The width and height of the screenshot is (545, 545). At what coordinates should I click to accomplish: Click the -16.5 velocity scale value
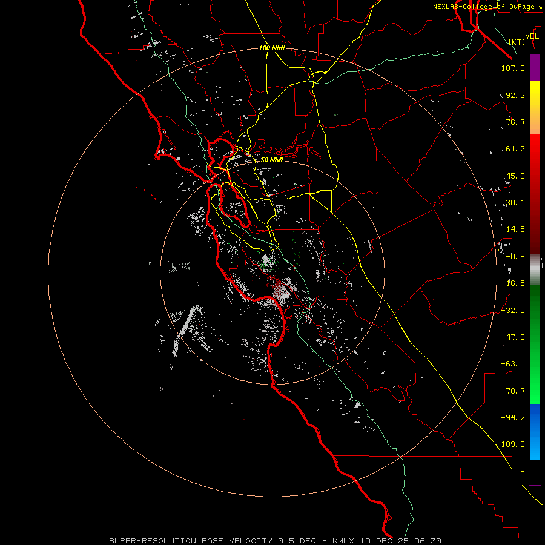513,283
